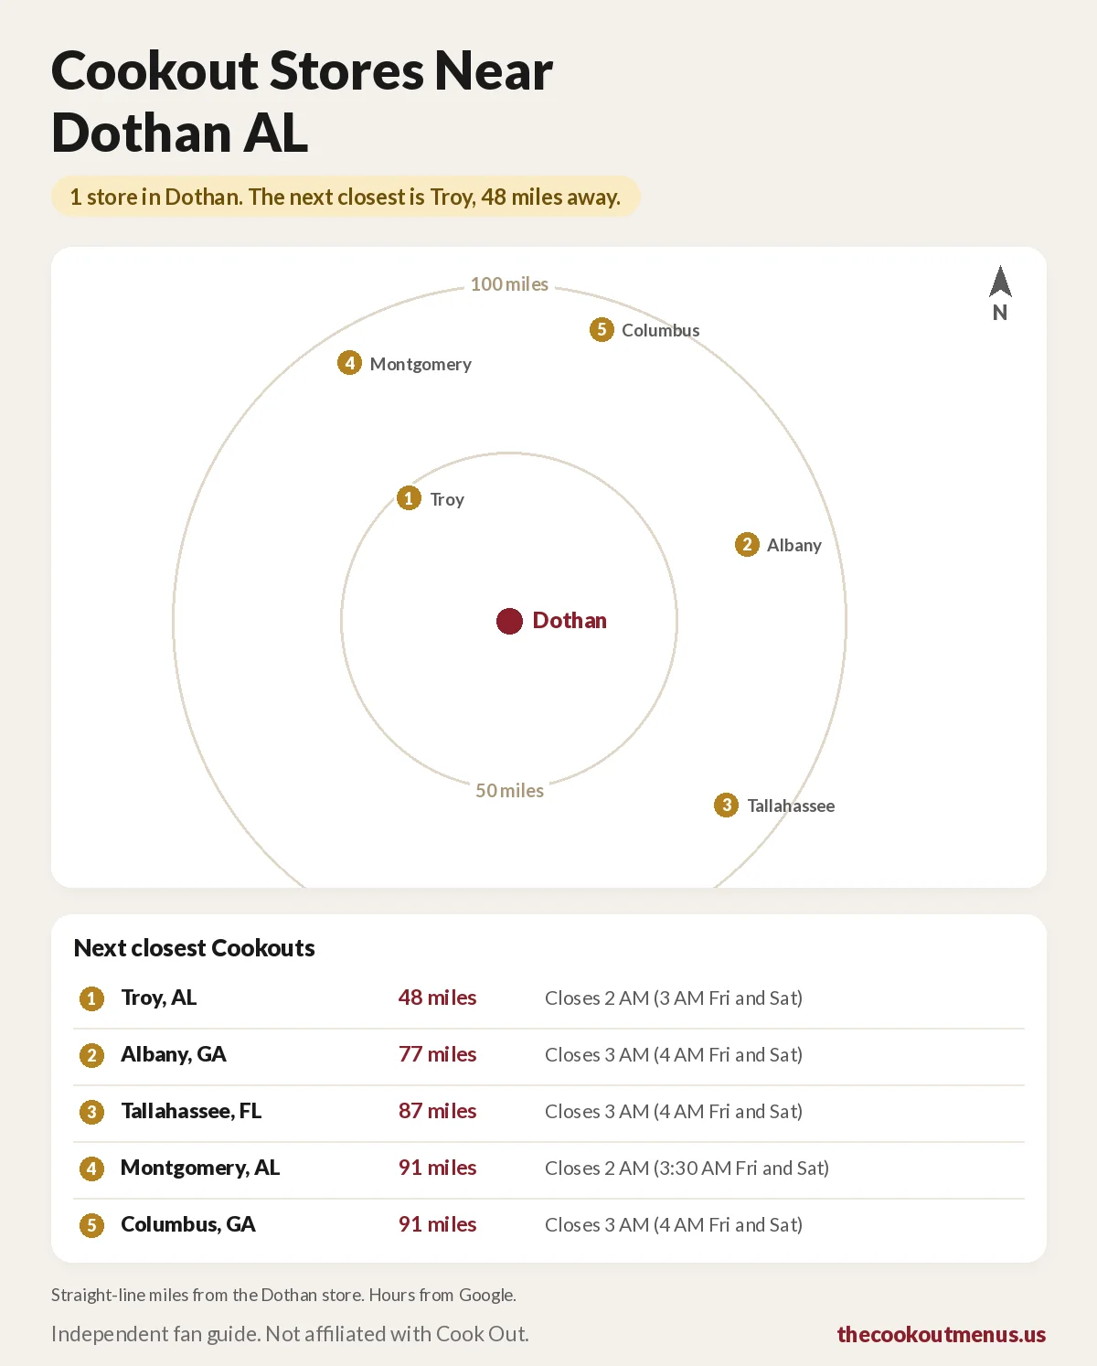Select map marker 2 beside Albany
This screenshot has width=1097, height=1366.
[747, 545]
